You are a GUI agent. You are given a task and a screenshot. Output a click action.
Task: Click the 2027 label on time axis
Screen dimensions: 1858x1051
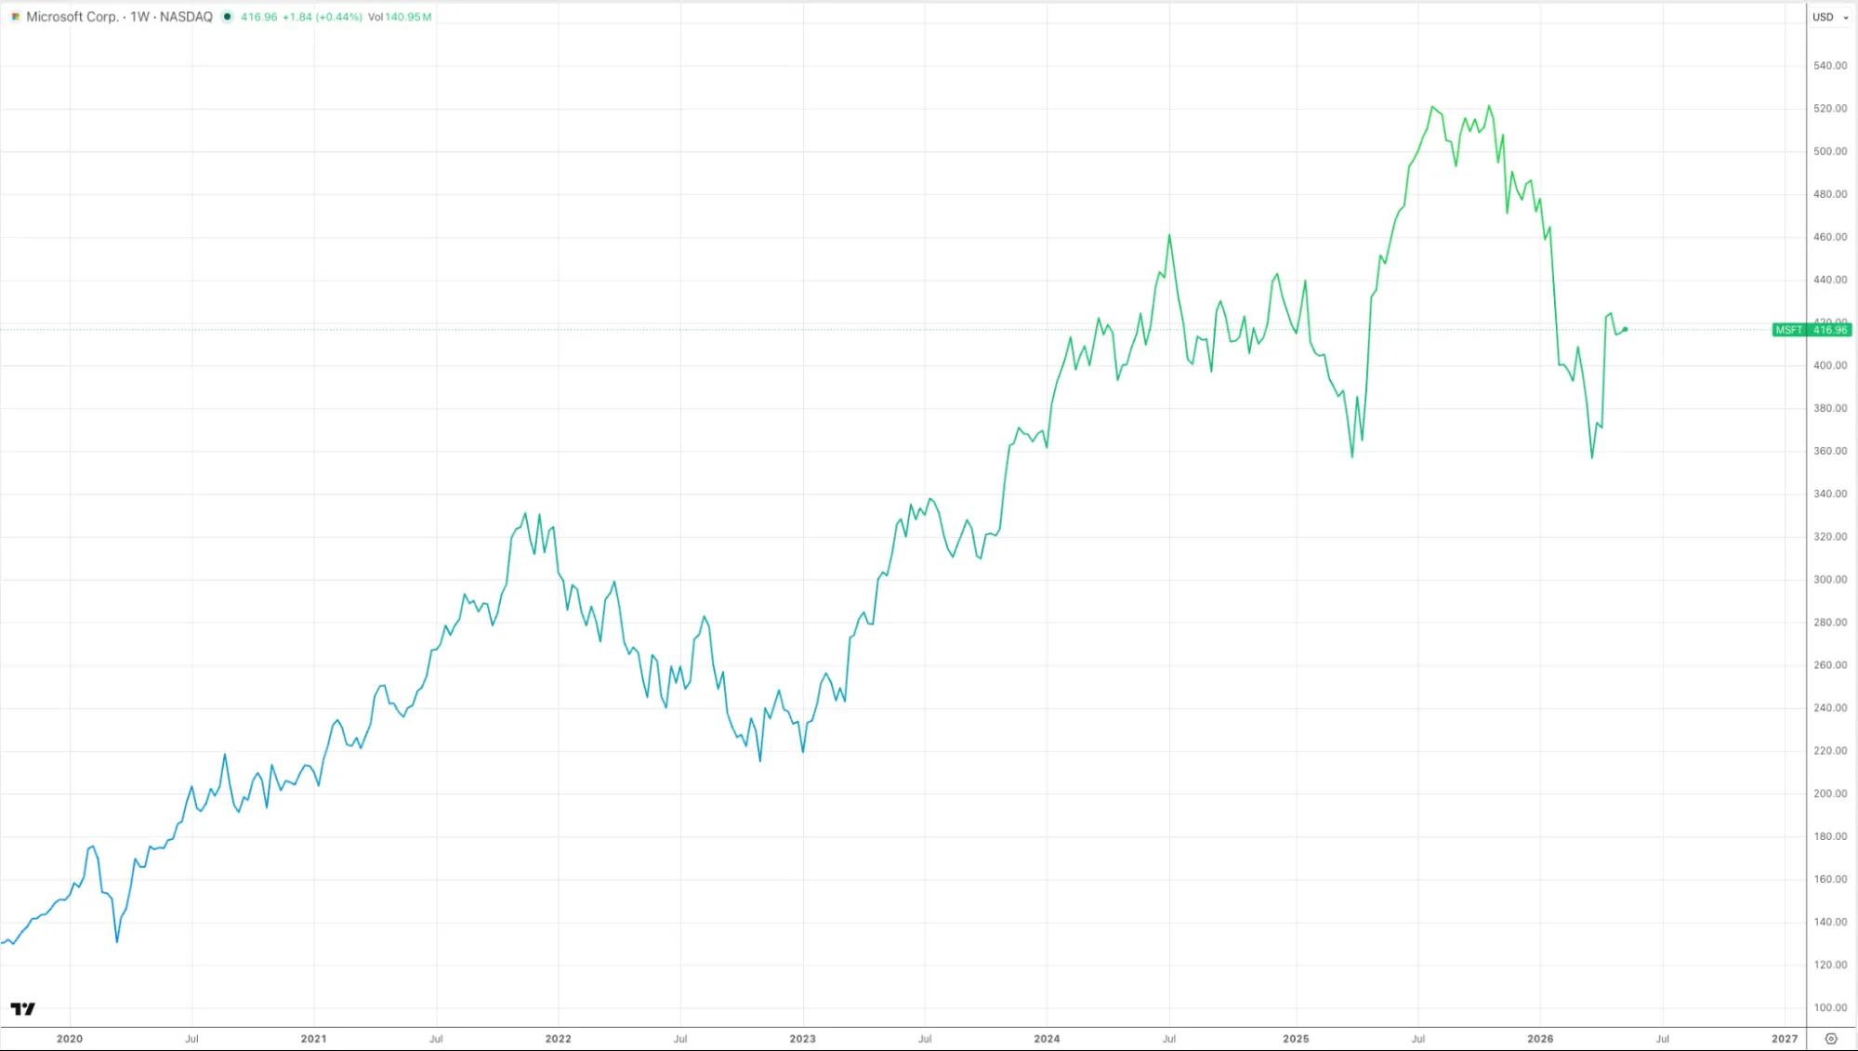point(1785,1039)
